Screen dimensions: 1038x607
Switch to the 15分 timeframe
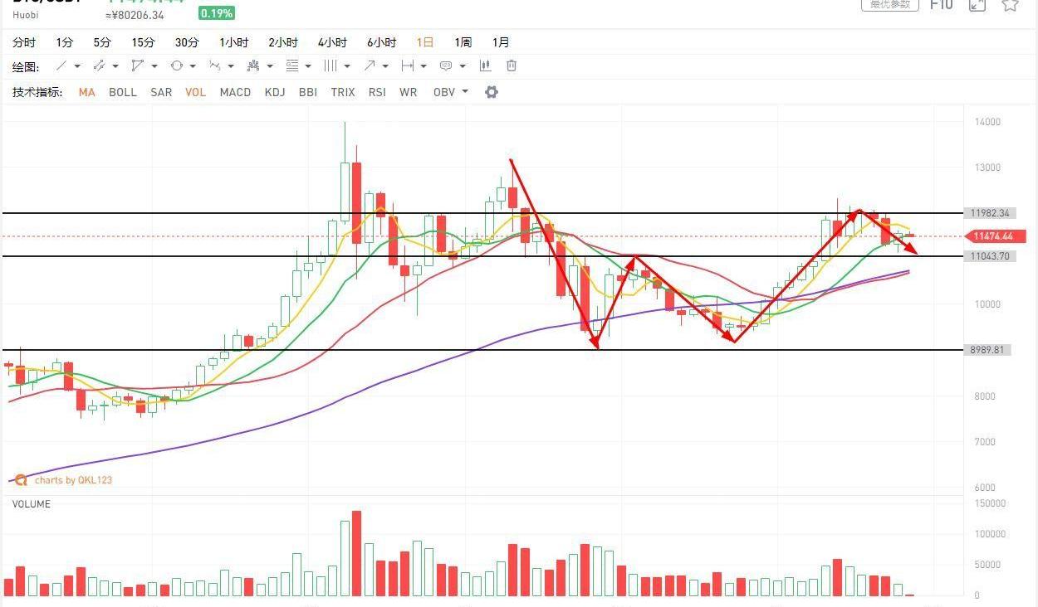point(143,42)
